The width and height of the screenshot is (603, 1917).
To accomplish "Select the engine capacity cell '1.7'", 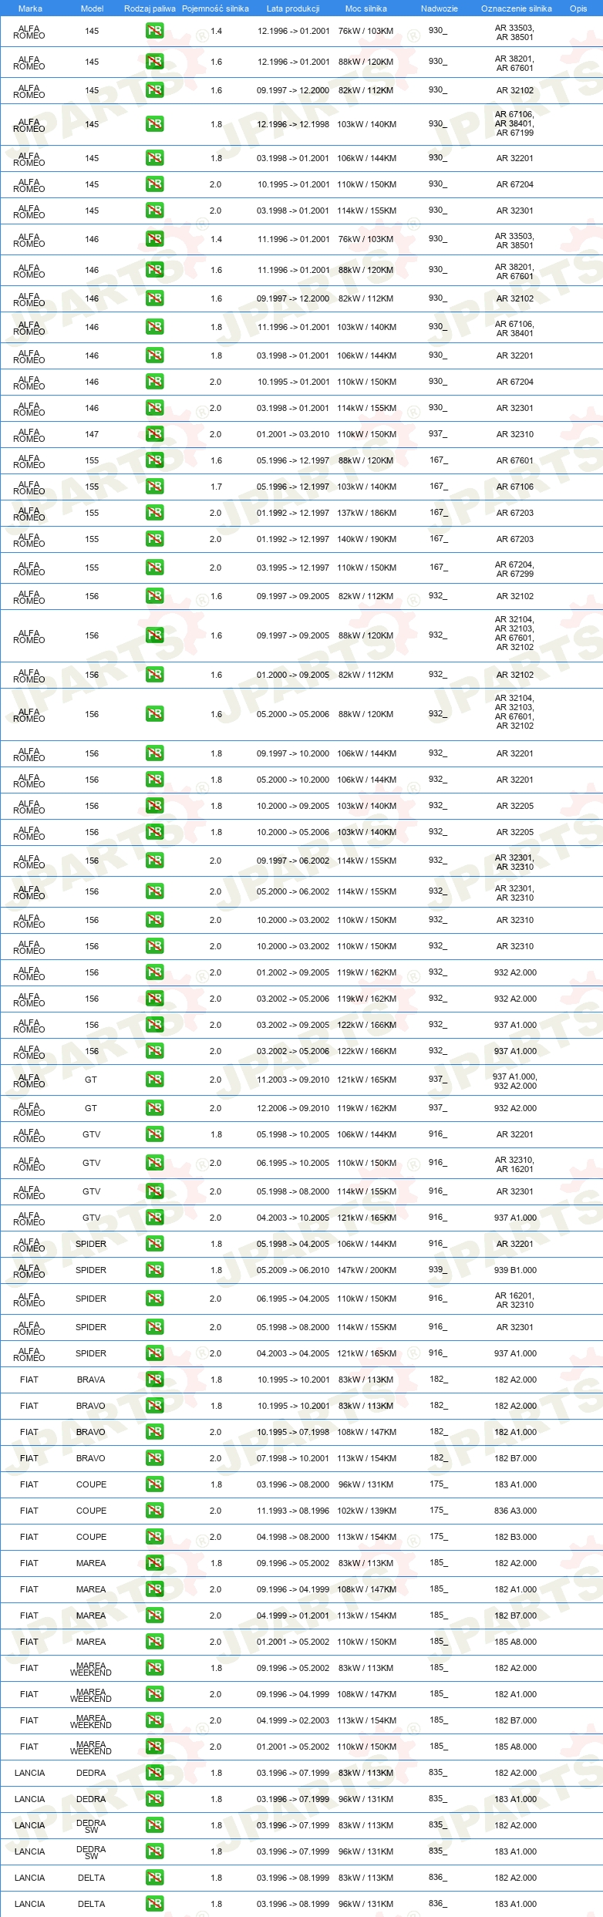I will pyautogui.click(x=216, y=487).
